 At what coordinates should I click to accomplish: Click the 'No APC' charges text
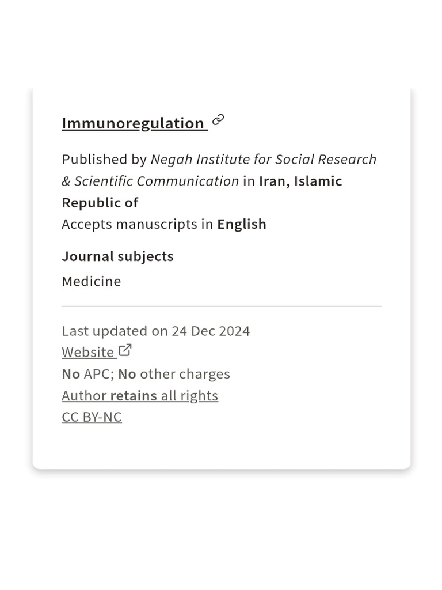tap(87, 374)
